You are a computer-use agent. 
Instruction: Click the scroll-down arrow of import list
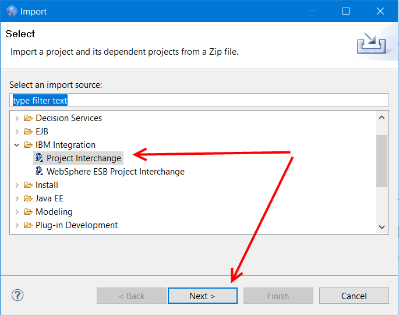[382, 227]
